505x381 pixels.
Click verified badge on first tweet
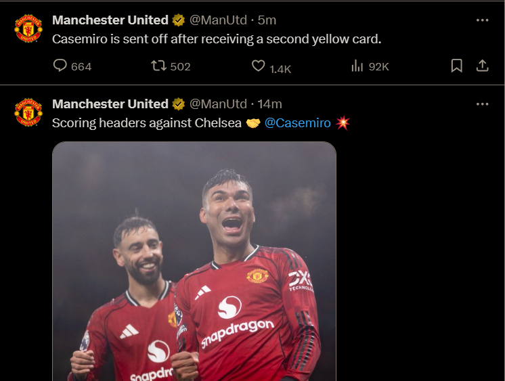pos(179,20)
